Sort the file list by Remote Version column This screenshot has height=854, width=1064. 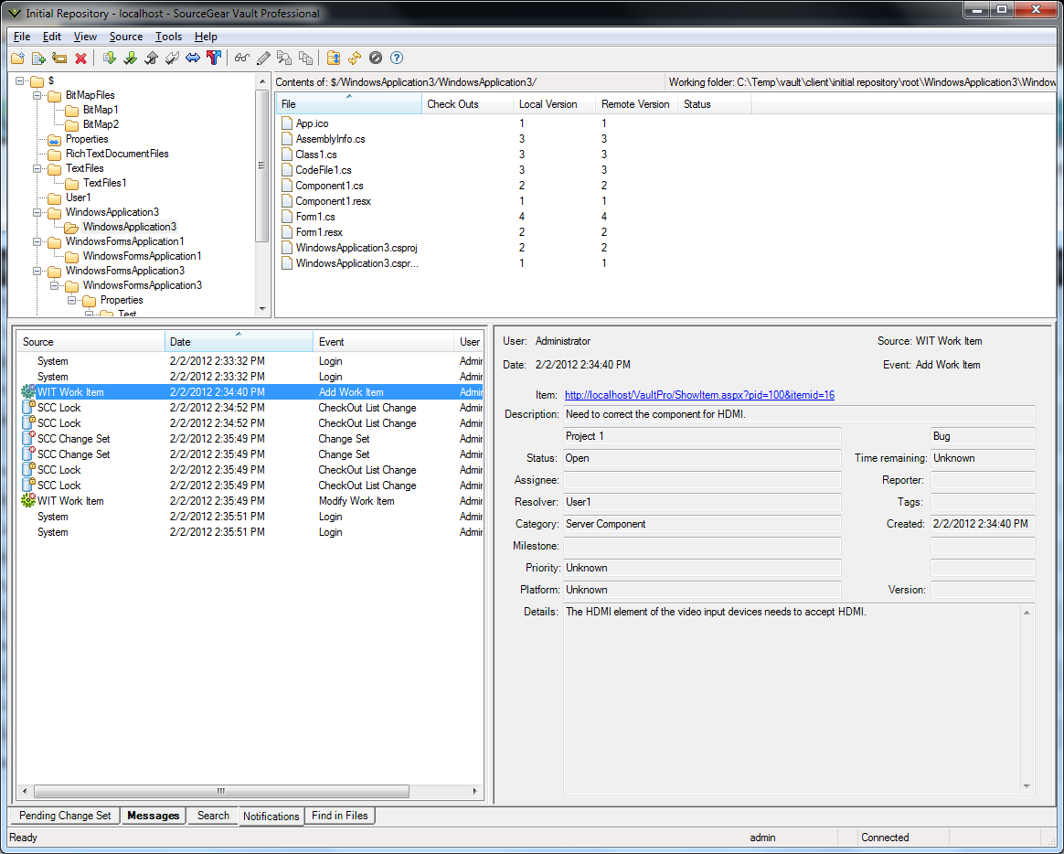click(635, 104)
